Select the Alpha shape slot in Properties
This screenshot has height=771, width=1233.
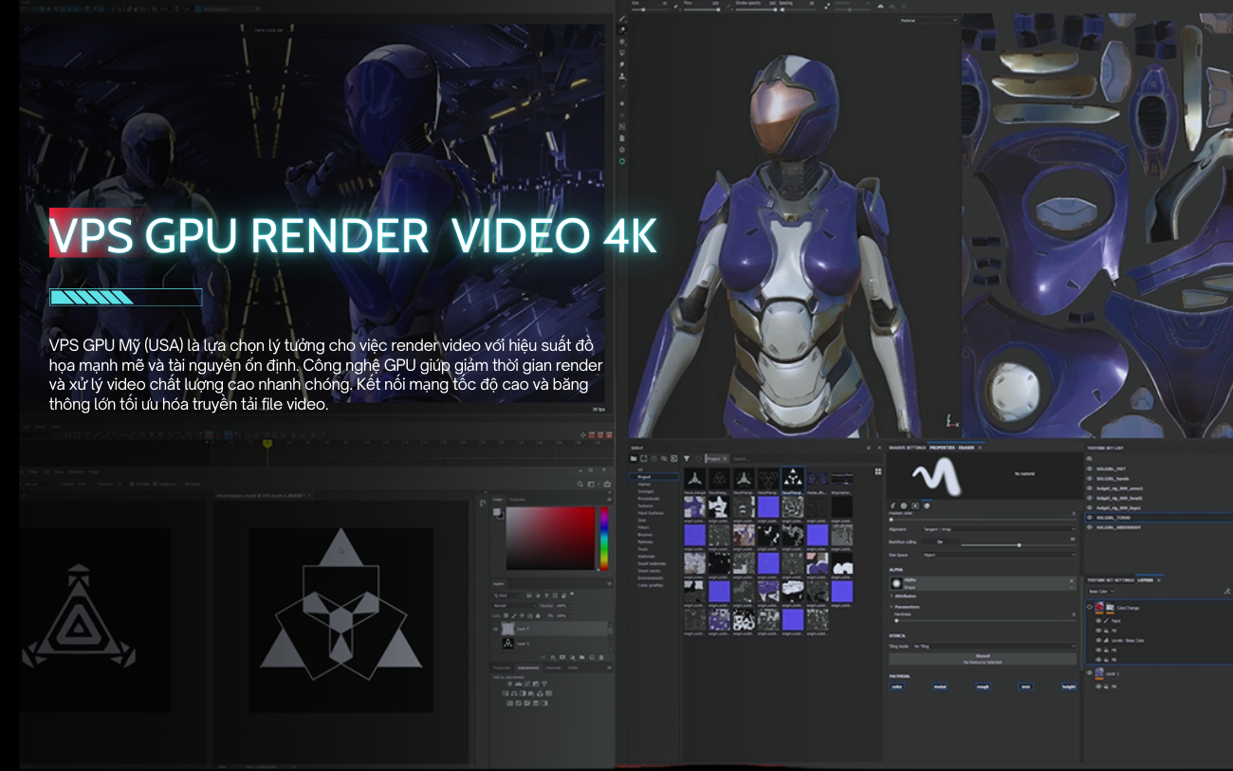pyautogui.click(x=983, y=583)
